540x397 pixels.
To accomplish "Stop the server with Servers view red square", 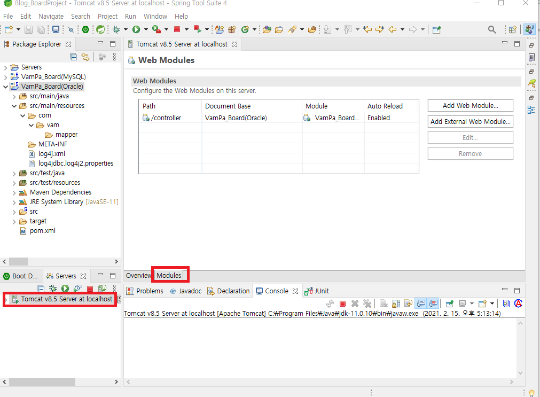I will tap(90, 289).
